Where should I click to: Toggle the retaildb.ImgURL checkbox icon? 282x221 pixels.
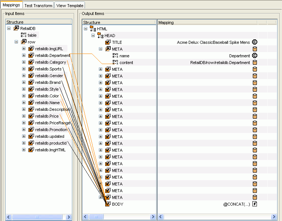pyautogui.click(x=31, y=49)
